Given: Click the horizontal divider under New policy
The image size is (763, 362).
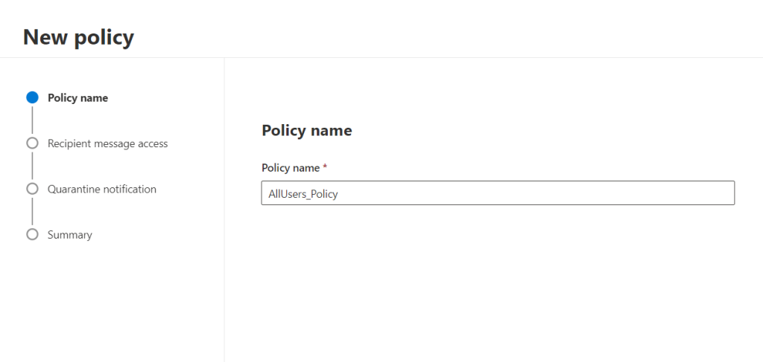Looking at the screenshot, I should [381, 57].
